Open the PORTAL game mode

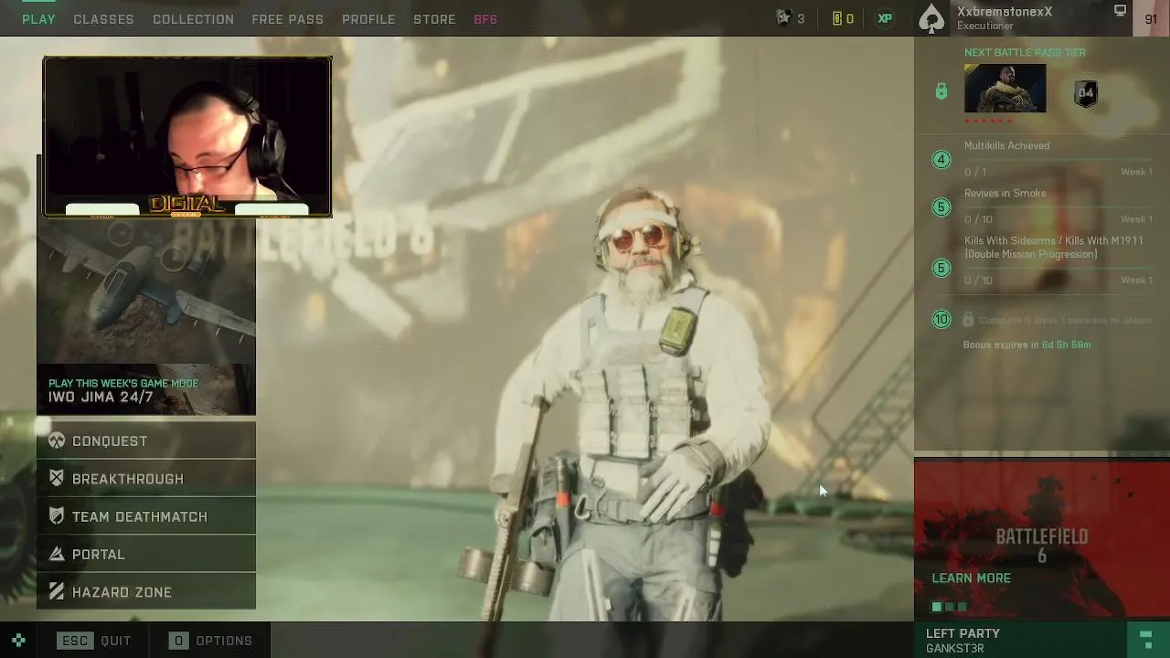[x=146, y=554]
